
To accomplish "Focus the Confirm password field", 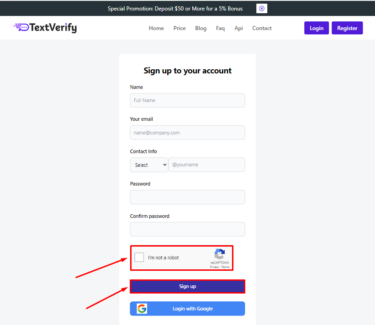I will 187,229.
